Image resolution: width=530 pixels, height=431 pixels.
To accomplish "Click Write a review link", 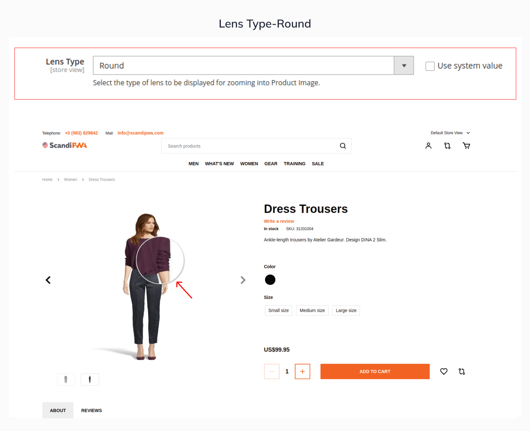I will coord(279,221).
